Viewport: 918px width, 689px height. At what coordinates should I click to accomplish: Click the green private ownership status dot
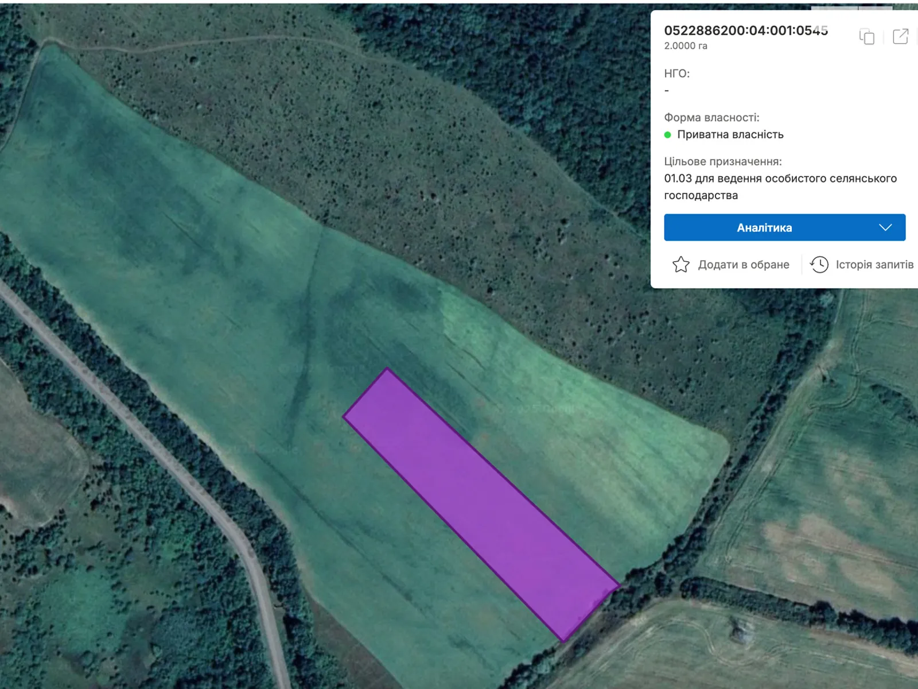(667, 135)
